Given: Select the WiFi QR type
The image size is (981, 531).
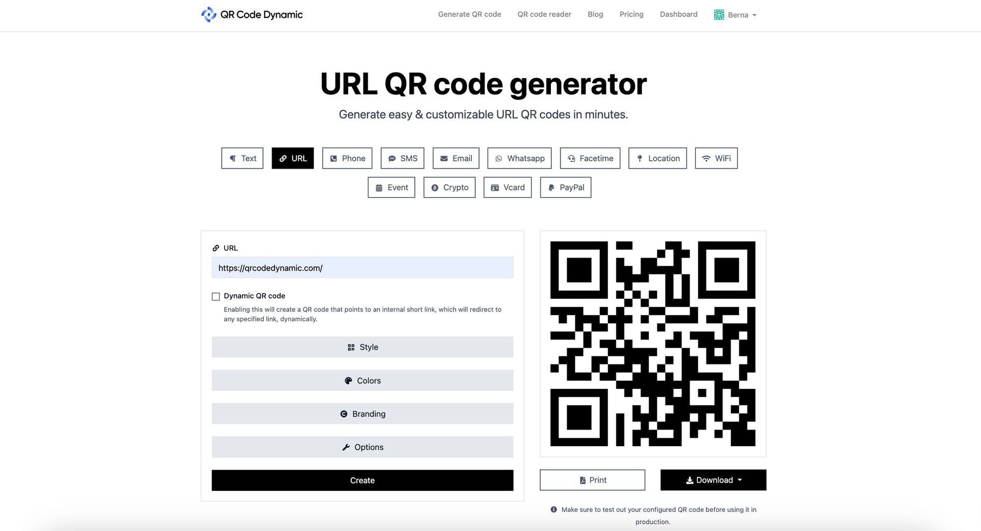Looking at the screenshot, I should [x=716, y=158].
